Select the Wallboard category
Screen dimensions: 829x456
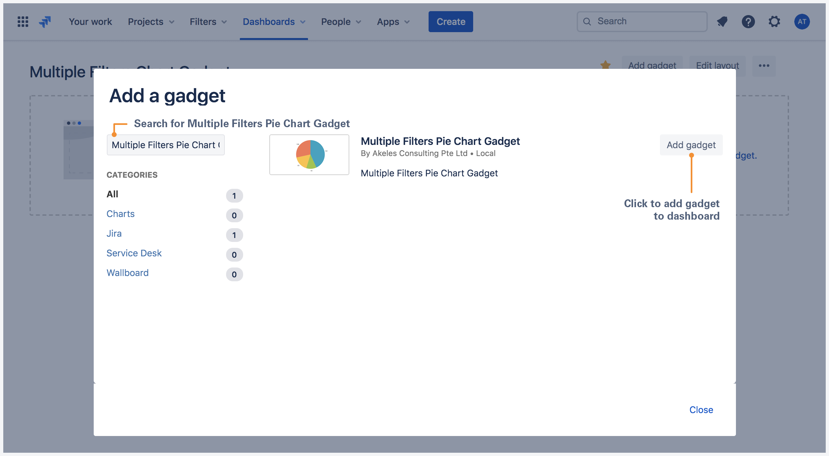127,272
